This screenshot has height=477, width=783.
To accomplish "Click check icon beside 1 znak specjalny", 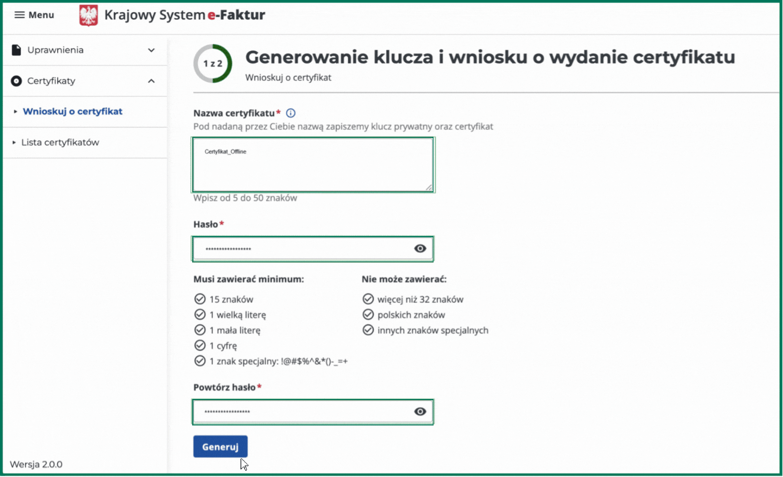I will [200, 361].
